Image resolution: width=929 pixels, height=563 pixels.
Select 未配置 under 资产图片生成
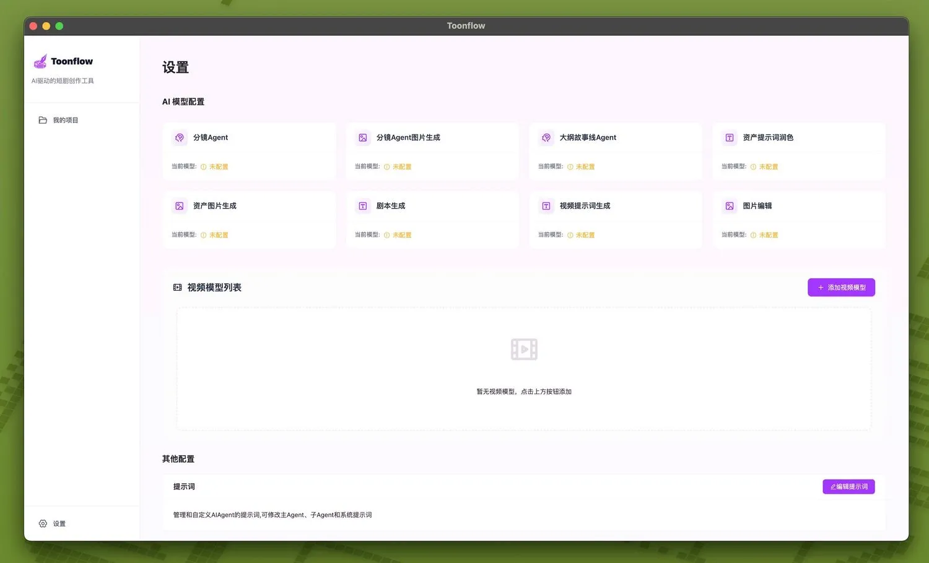(219, 235)
